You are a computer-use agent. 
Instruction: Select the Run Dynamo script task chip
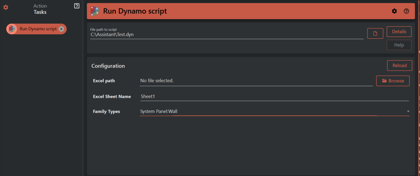pyautogui.click(x=36, y=29)
